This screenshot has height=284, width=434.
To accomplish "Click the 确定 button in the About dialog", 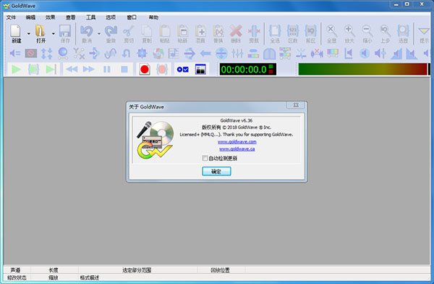I will coord(216,172).
